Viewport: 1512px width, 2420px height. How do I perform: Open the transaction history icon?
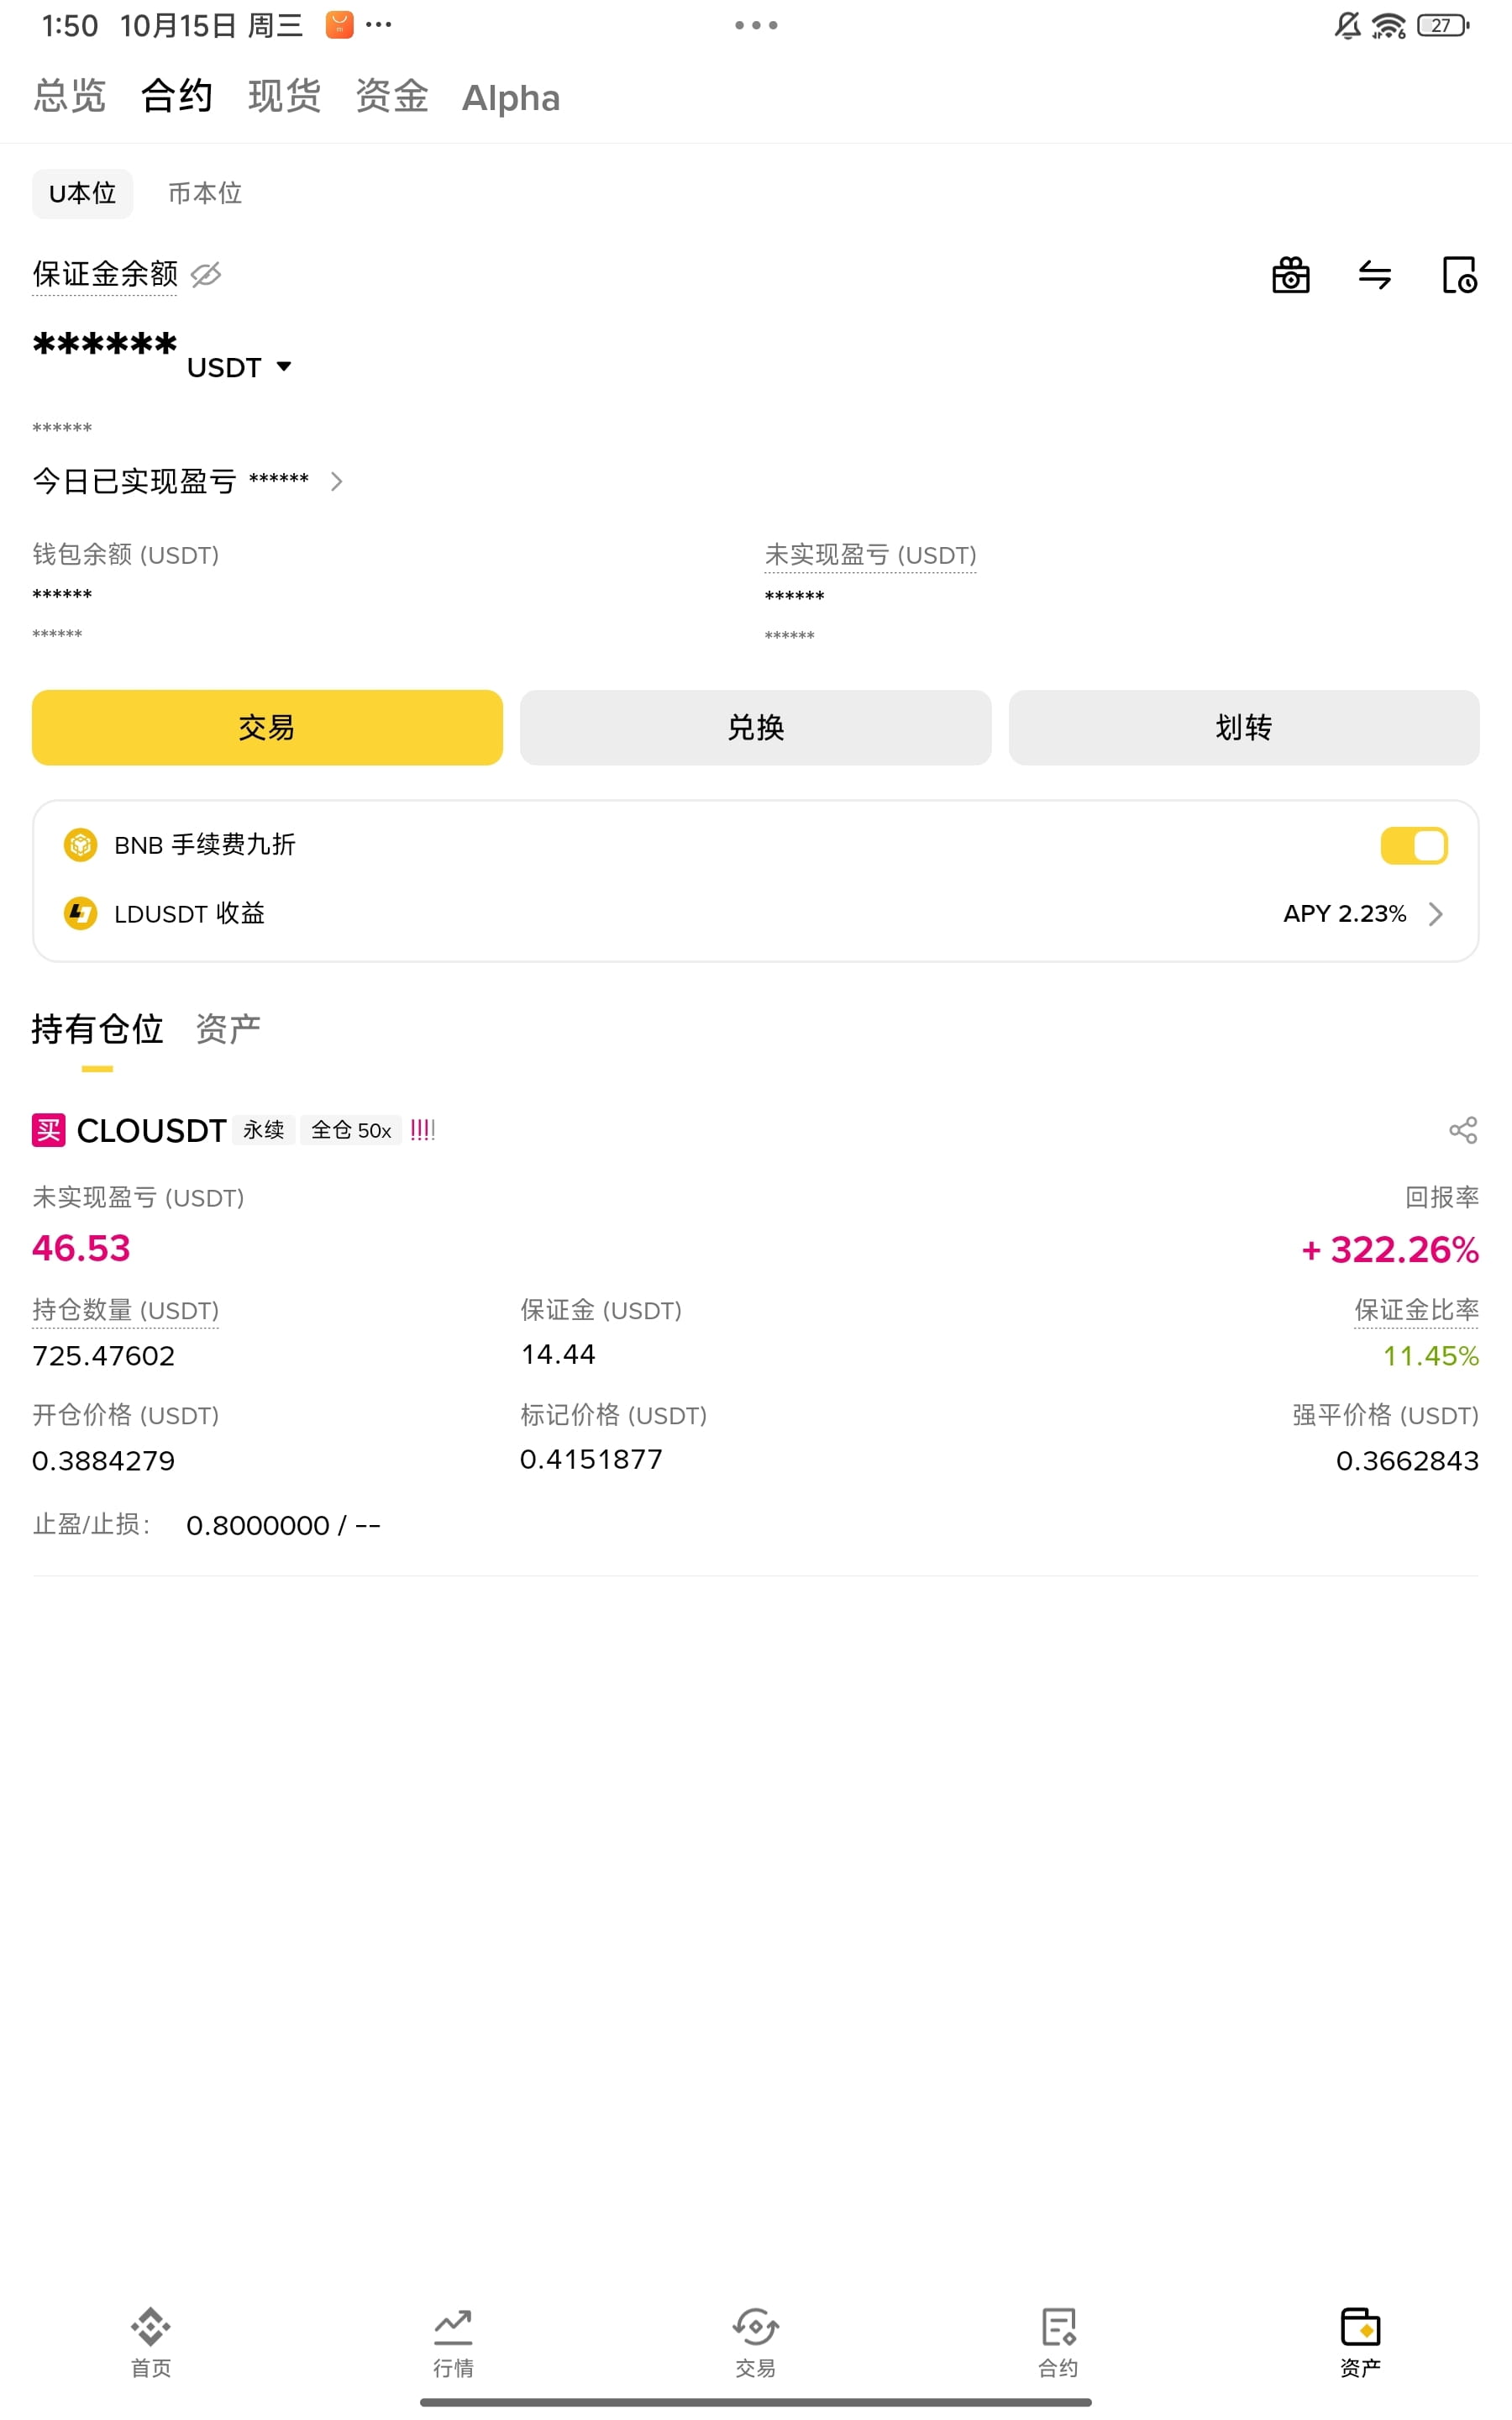coord(1459,274)
